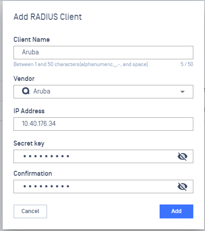Focus the masked Confirmation input

(103, 187)
